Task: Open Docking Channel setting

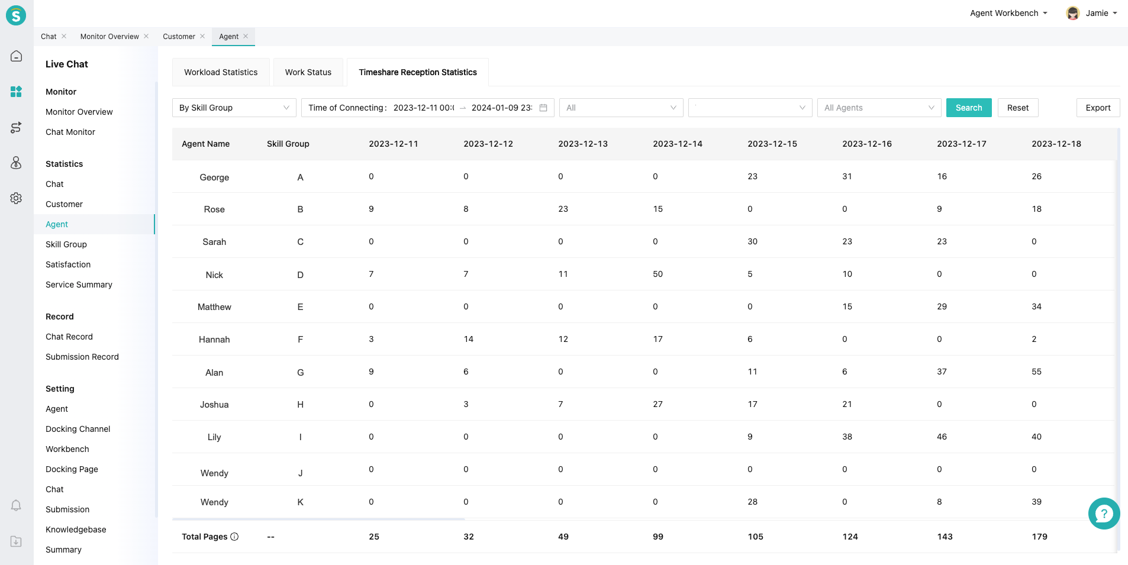Action: pyautogui.click(x=78, y=429)
